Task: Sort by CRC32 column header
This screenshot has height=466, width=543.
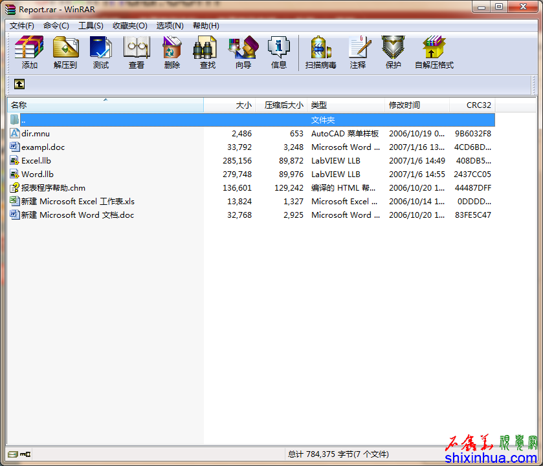Action: pyautogui.click(x=472, y=105)
